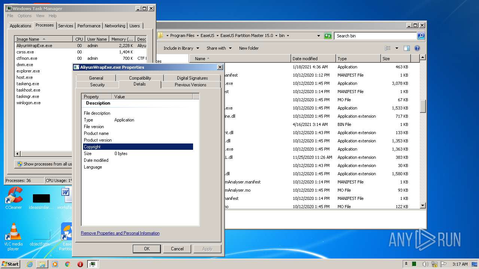The width and height of the screenshot is (479, 269).
Task: Click the green CPU meter tray icon
Action: tap(414, 264)
